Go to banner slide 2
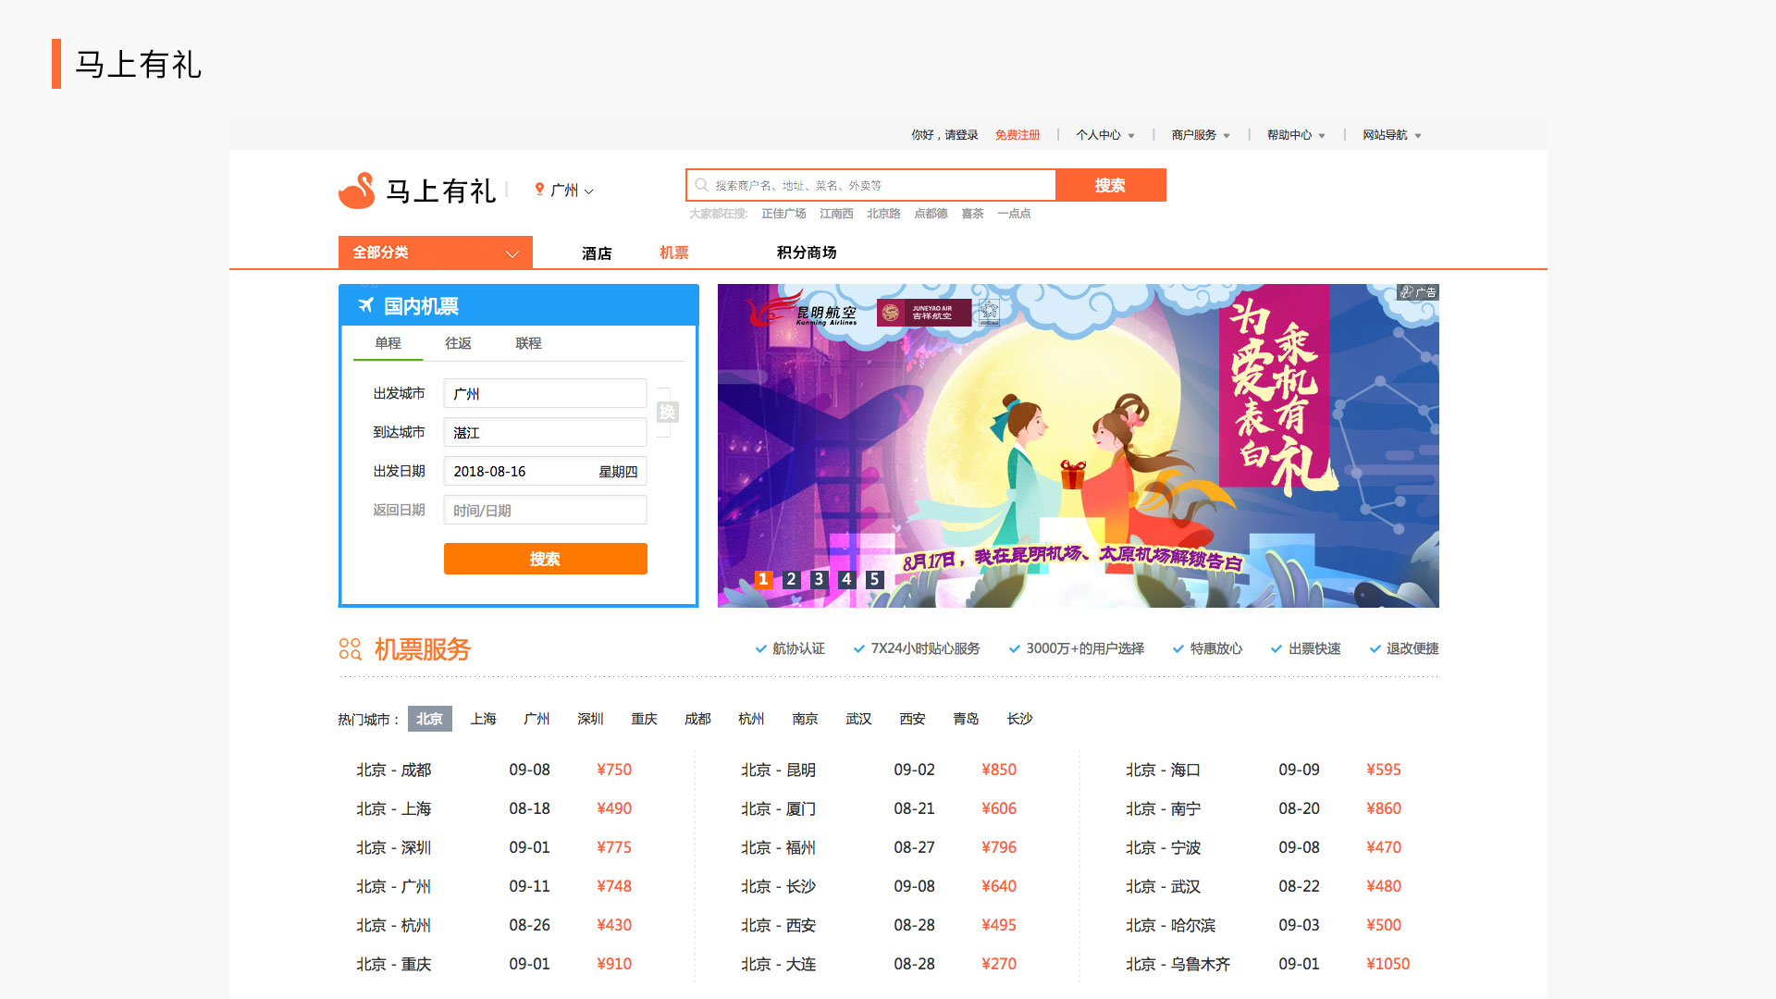 791,579
